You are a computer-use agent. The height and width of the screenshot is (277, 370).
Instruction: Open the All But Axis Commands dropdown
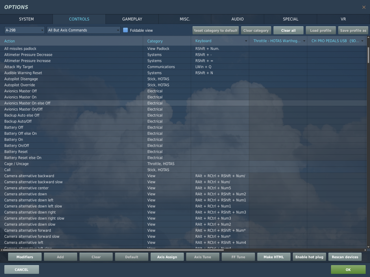(x=84, y=30)
